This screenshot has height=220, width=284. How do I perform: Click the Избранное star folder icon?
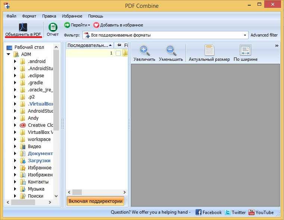click(23, 168)
